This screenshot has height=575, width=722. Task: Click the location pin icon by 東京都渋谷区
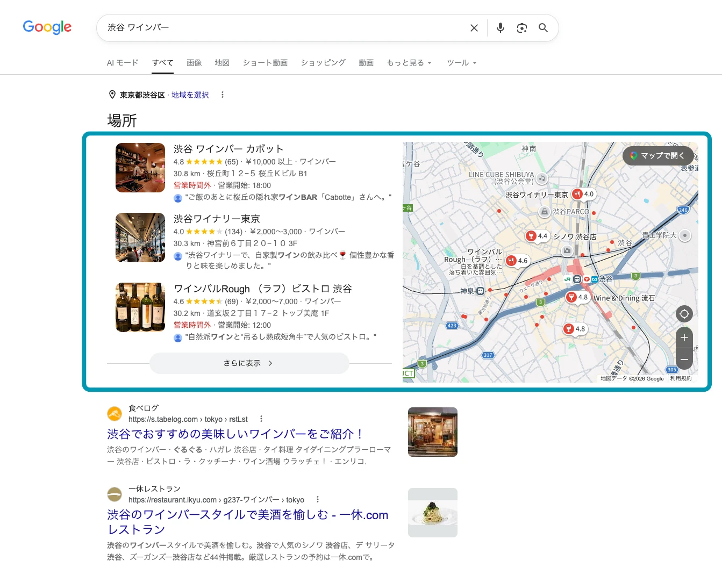pyautogui.click(x=112, y=95)
